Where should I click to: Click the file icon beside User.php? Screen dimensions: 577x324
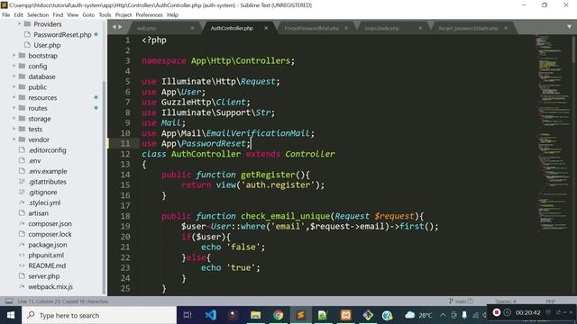pyautogui.click(x=27, y=45)
